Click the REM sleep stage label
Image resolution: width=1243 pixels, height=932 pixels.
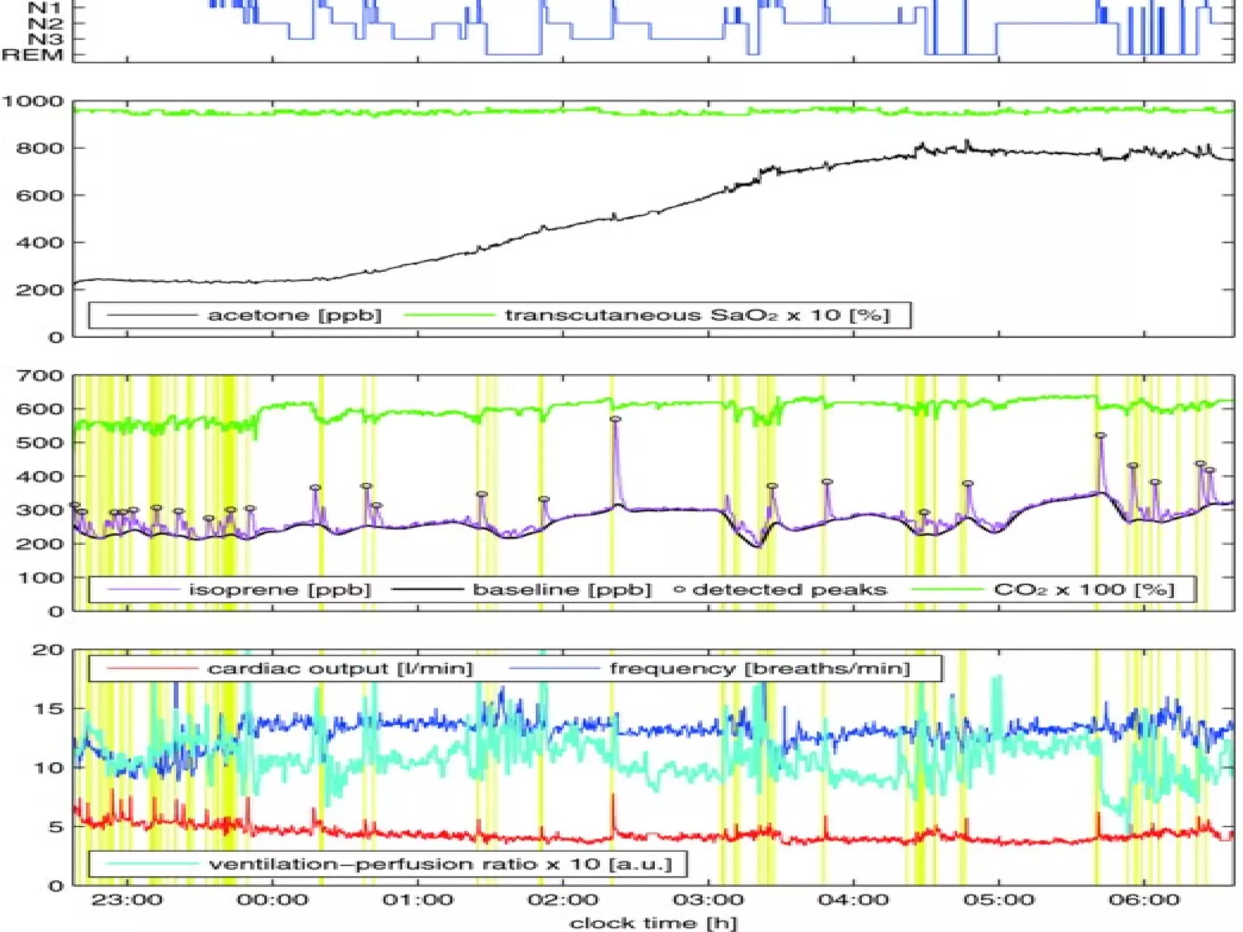[x=32, y=55]
